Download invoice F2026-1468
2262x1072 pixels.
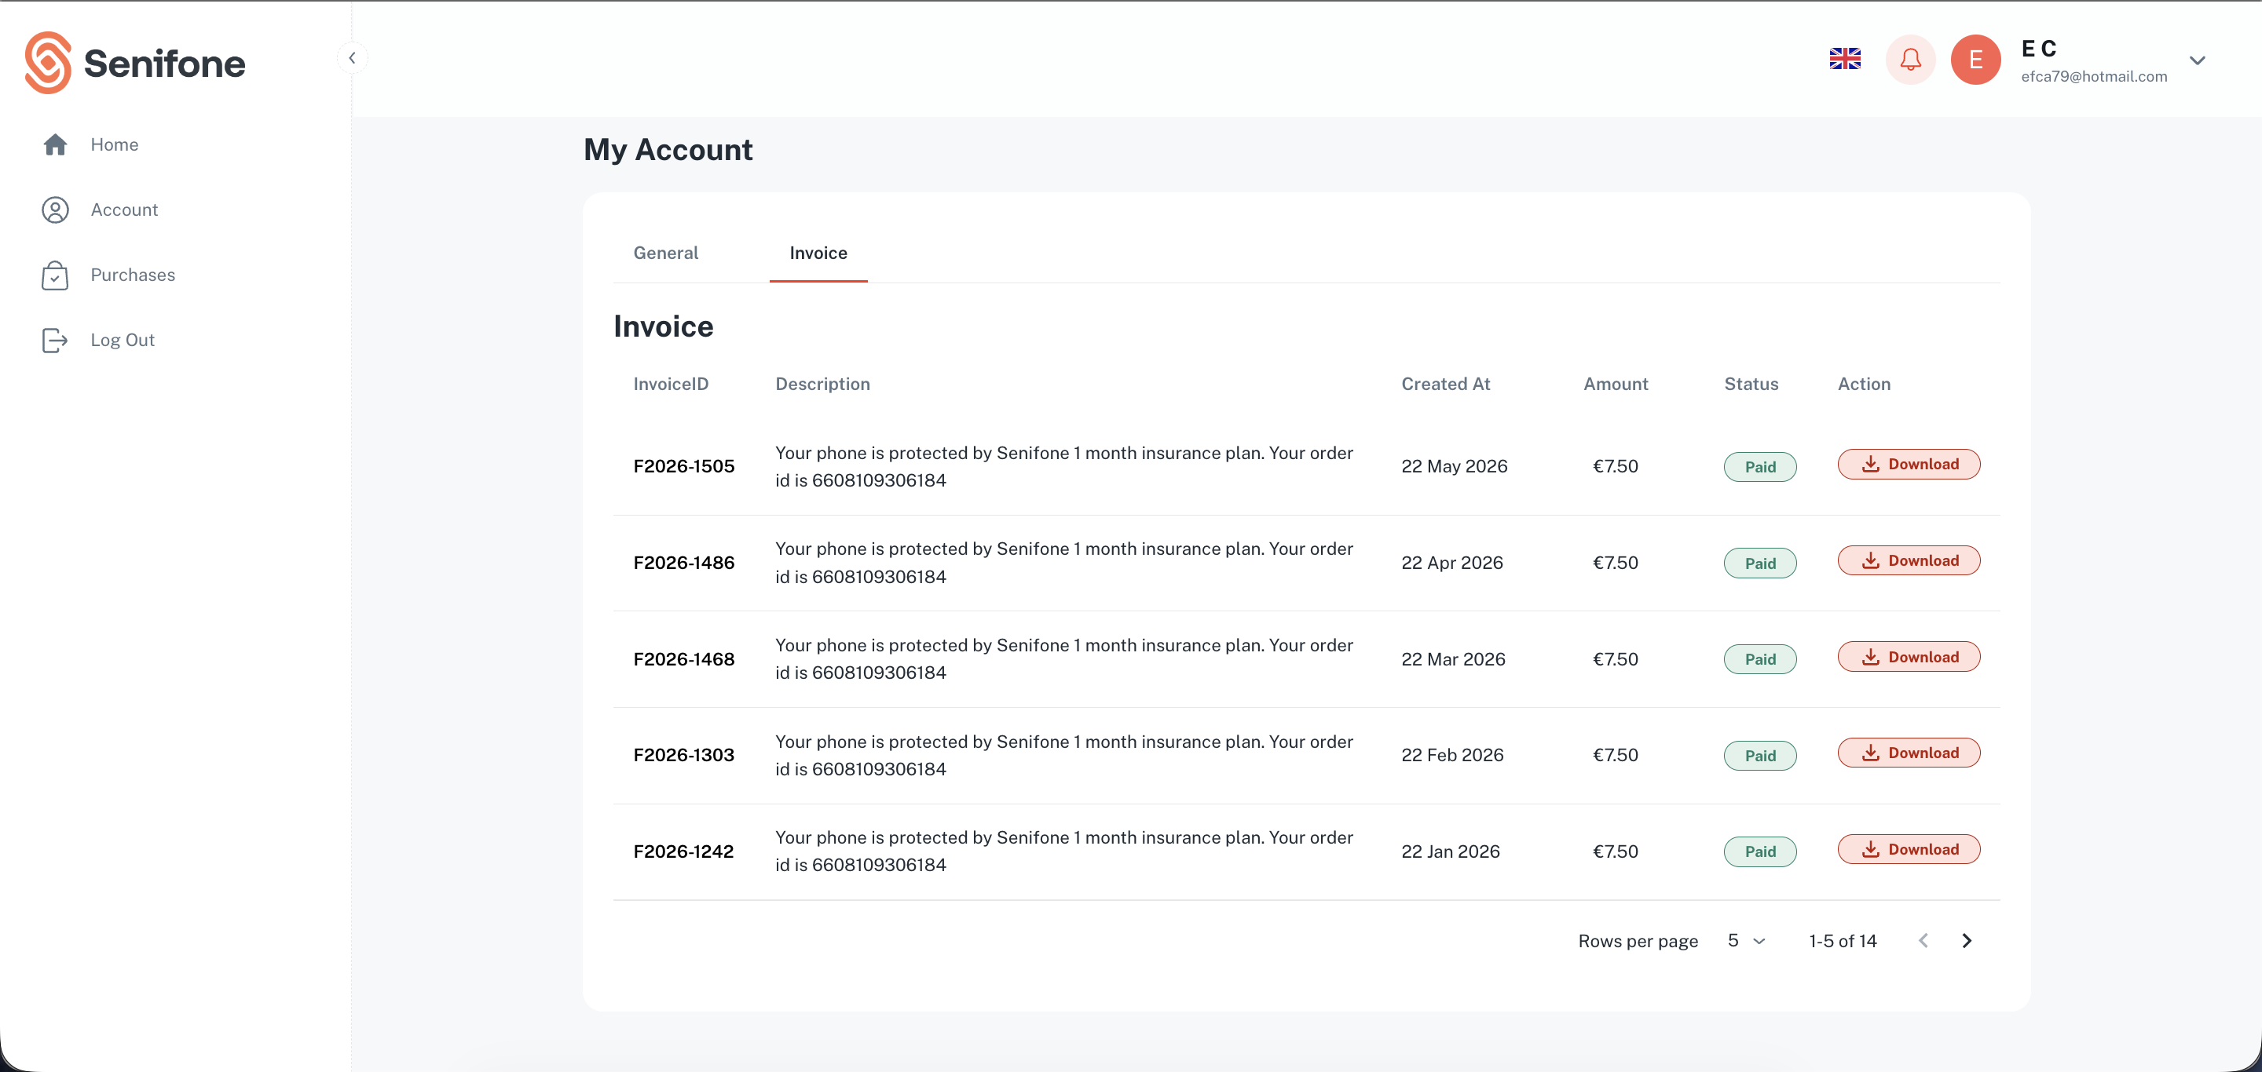pos(1909,657)
